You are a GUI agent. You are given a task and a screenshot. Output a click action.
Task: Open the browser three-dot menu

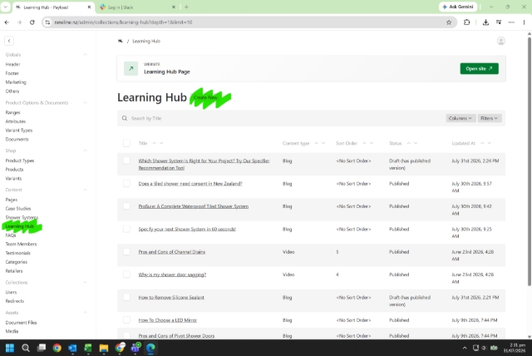(524, 22)
